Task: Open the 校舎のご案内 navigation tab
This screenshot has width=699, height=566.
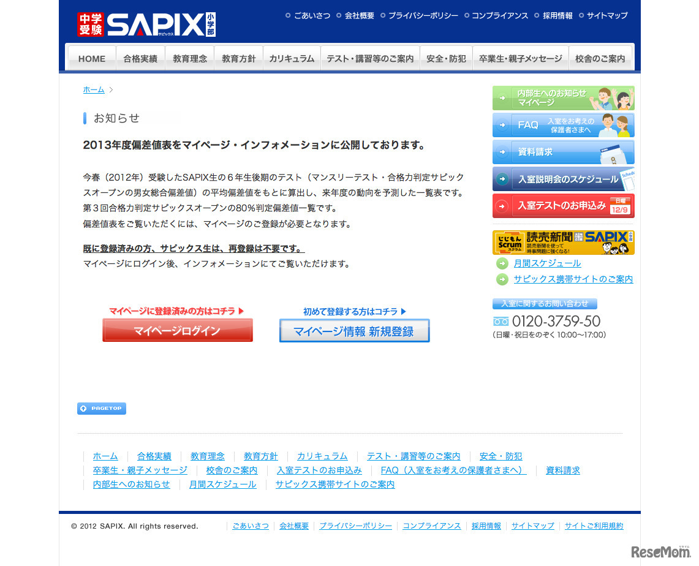Action: 600,58
